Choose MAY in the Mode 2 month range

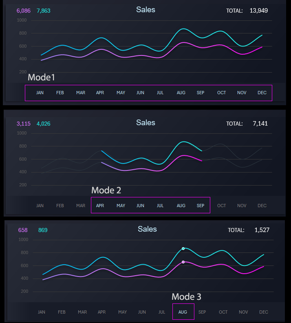121,206
